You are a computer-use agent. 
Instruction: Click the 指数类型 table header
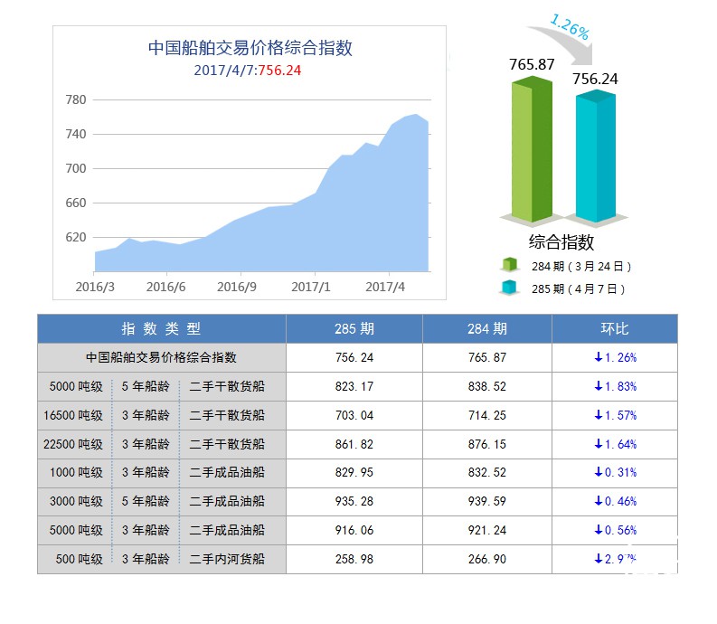coord(162,328)
